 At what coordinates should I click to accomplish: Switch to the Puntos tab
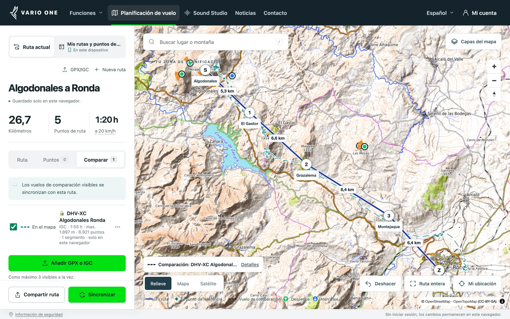click(x=55, y=160)
